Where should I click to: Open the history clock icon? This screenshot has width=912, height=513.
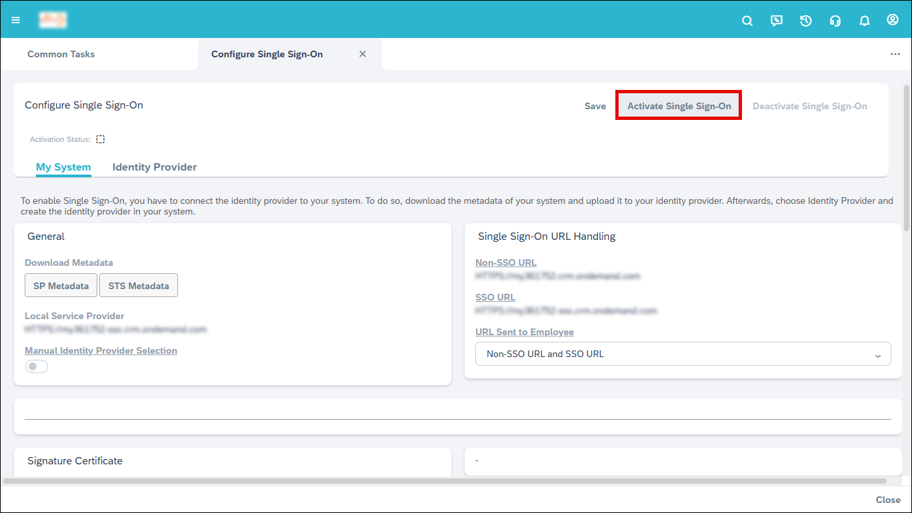click(x=806, y=21)
